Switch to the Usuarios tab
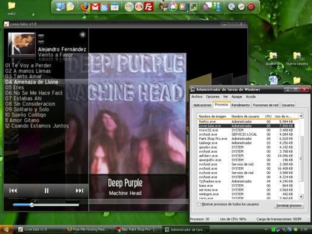This screenshot has width=312, height=234. pyautogui.click(x=288, y=105)
